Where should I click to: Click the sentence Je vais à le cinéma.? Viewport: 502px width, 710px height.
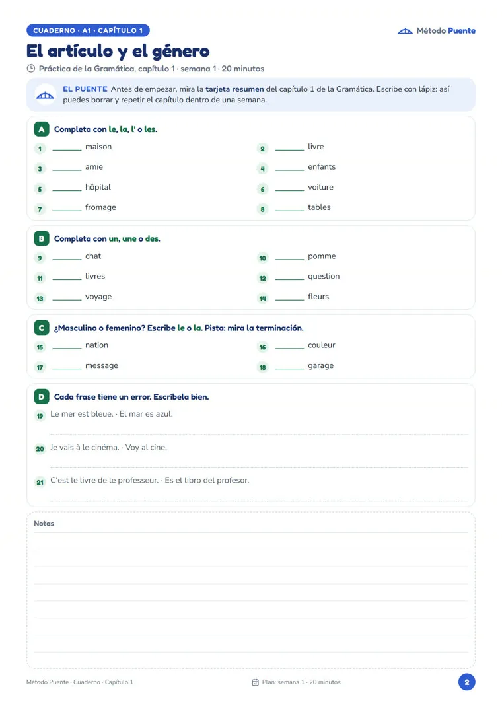[x=85, y=447]
